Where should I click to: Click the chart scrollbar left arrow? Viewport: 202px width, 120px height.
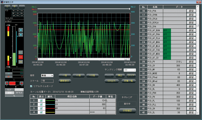click(x=39, y=59)
